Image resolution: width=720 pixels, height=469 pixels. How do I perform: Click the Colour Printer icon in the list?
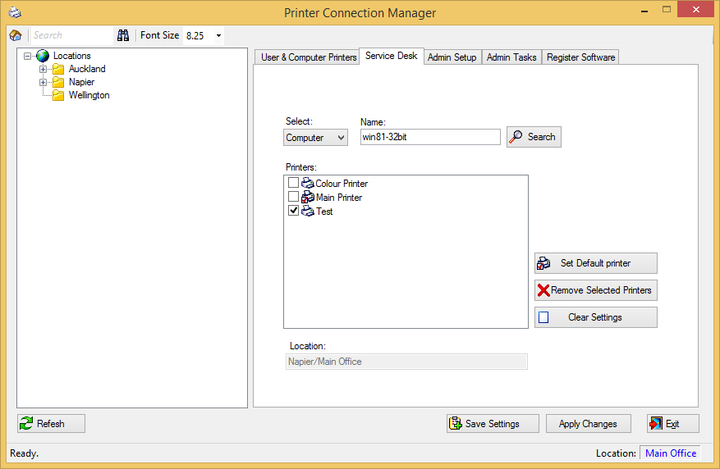[308, 184]
